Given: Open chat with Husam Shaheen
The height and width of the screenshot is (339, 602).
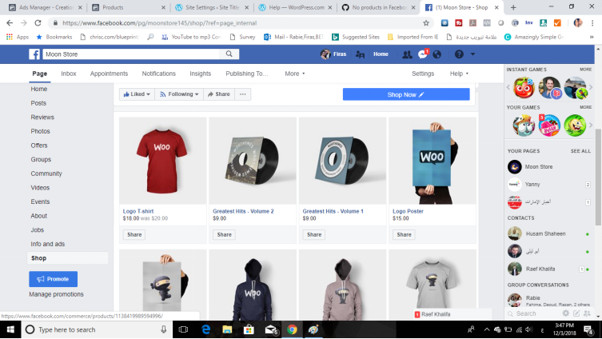Looking at the screenshot, I should (545, 233).
